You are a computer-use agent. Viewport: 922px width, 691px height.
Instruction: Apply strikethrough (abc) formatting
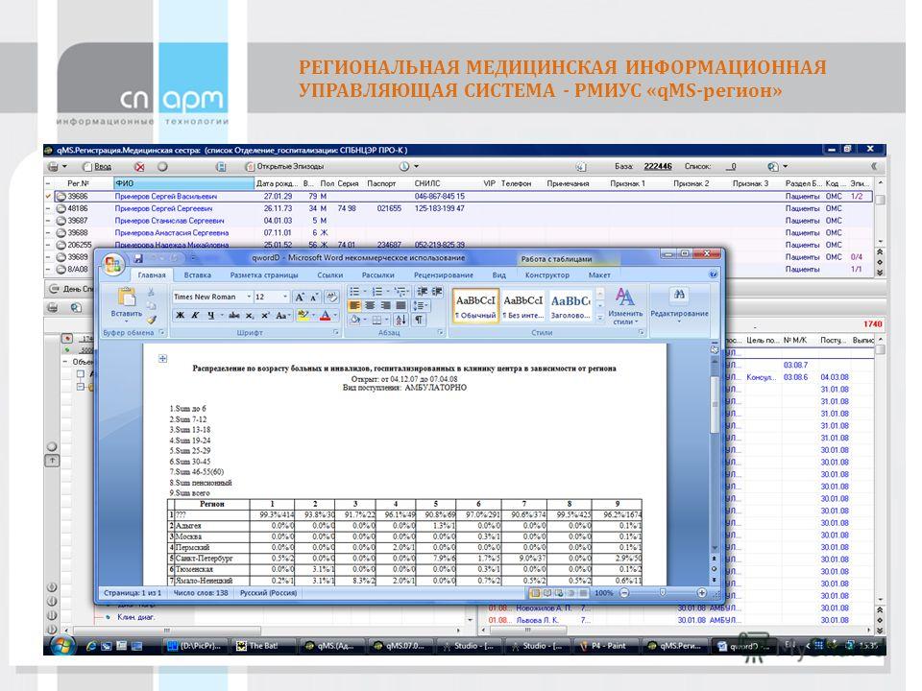tap(234, 316)
